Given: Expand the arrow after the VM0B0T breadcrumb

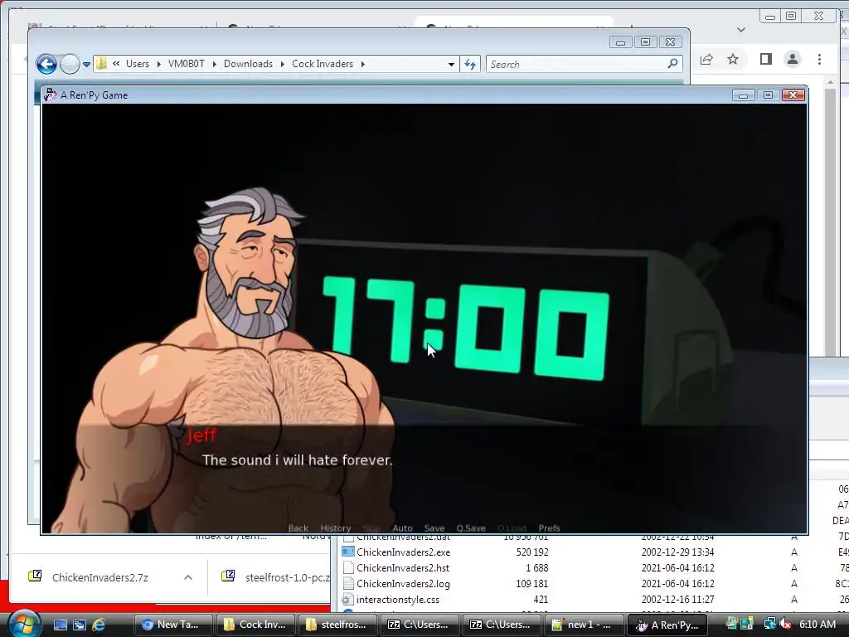Looking at the screenshot, I should click(x=215, y=65).
